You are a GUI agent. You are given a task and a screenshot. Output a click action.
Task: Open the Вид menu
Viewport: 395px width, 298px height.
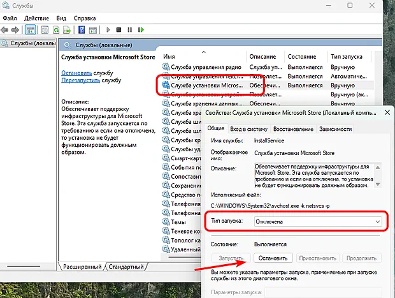pos(61,18)
